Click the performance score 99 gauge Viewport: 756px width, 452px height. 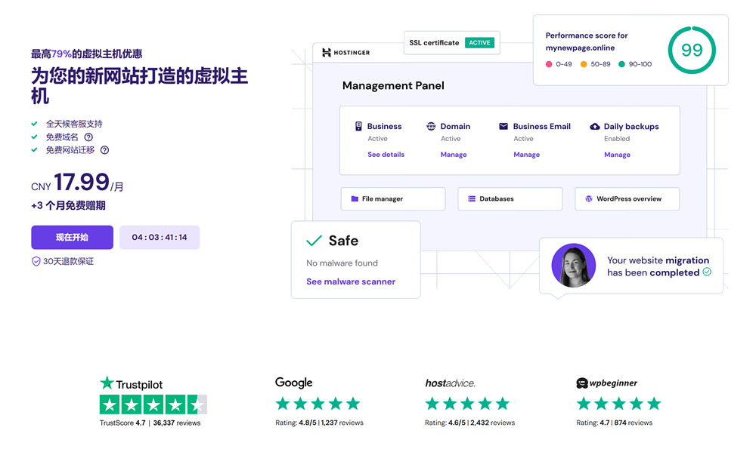(692, 50)
